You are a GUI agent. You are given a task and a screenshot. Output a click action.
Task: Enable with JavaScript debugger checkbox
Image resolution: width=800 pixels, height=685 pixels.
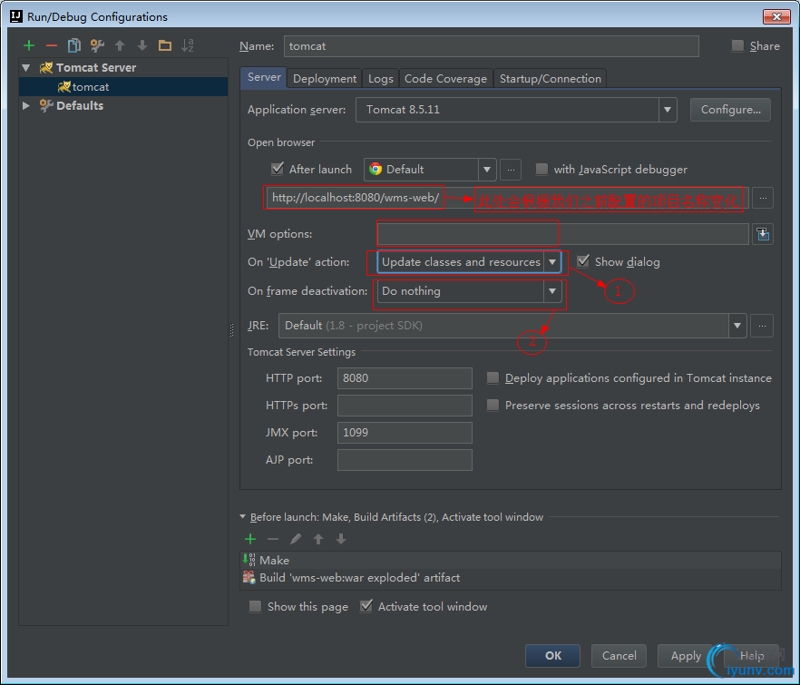[x=541, y=169]
